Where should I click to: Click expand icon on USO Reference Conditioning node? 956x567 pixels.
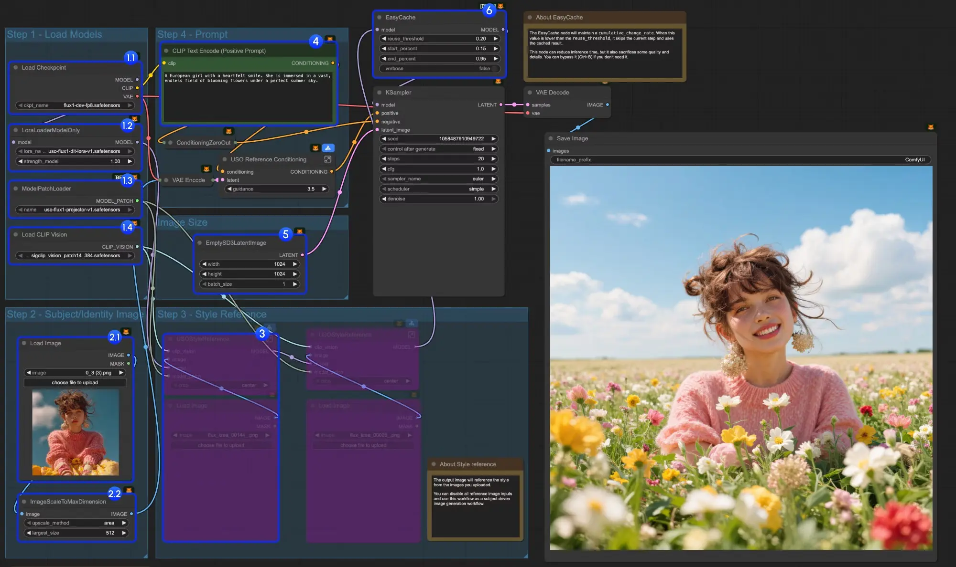(328, 159)
